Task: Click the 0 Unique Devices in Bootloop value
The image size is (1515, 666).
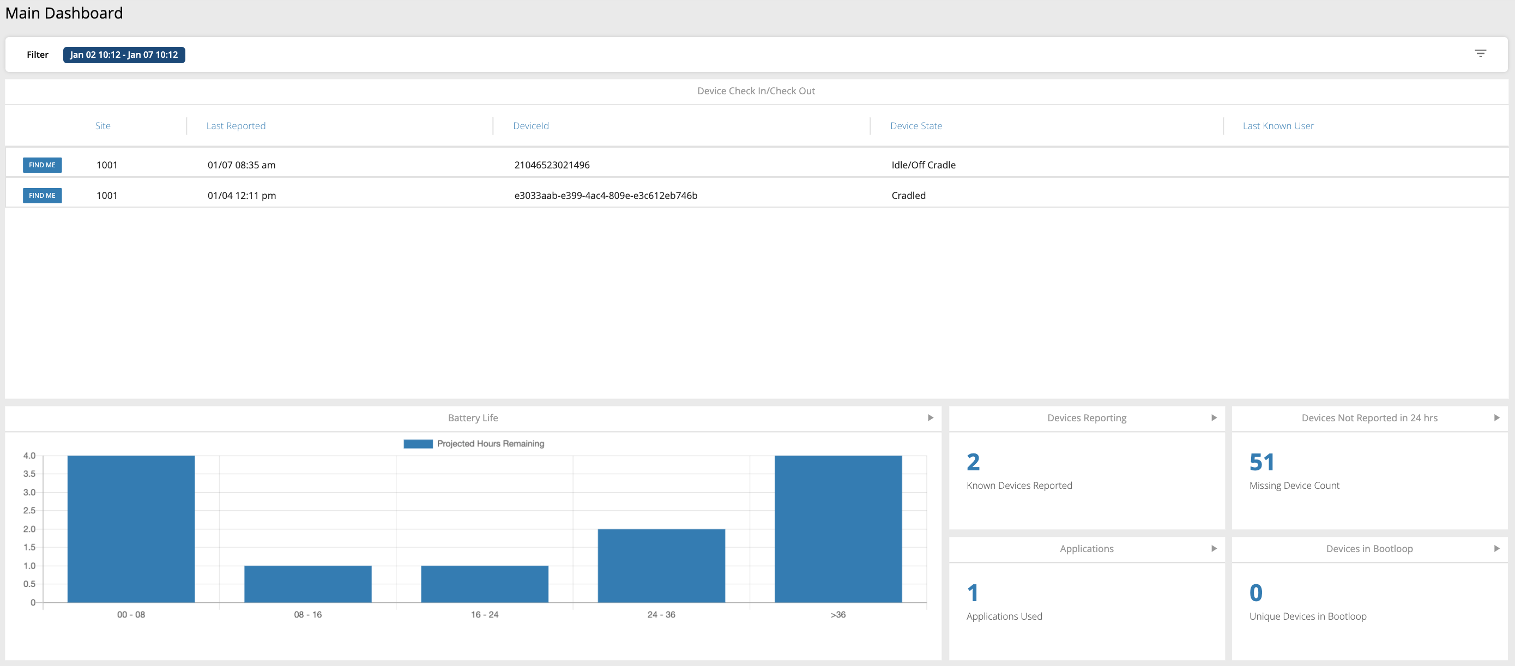Action: point(1256,592)
